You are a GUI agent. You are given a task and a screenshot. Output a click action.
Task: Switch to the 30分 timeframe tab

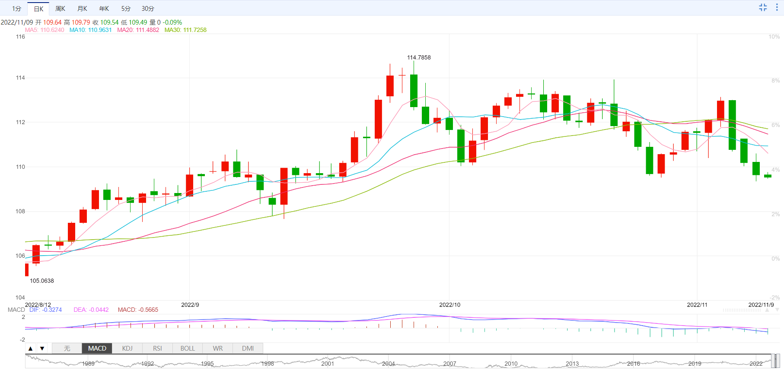[x=148, y=9]
